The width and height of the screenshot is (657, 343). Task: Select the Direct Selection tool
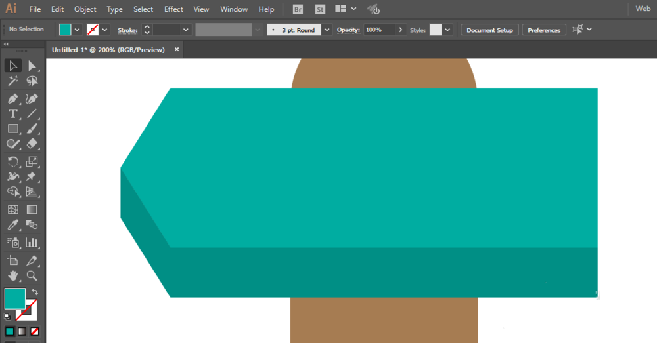pos(32,66)
